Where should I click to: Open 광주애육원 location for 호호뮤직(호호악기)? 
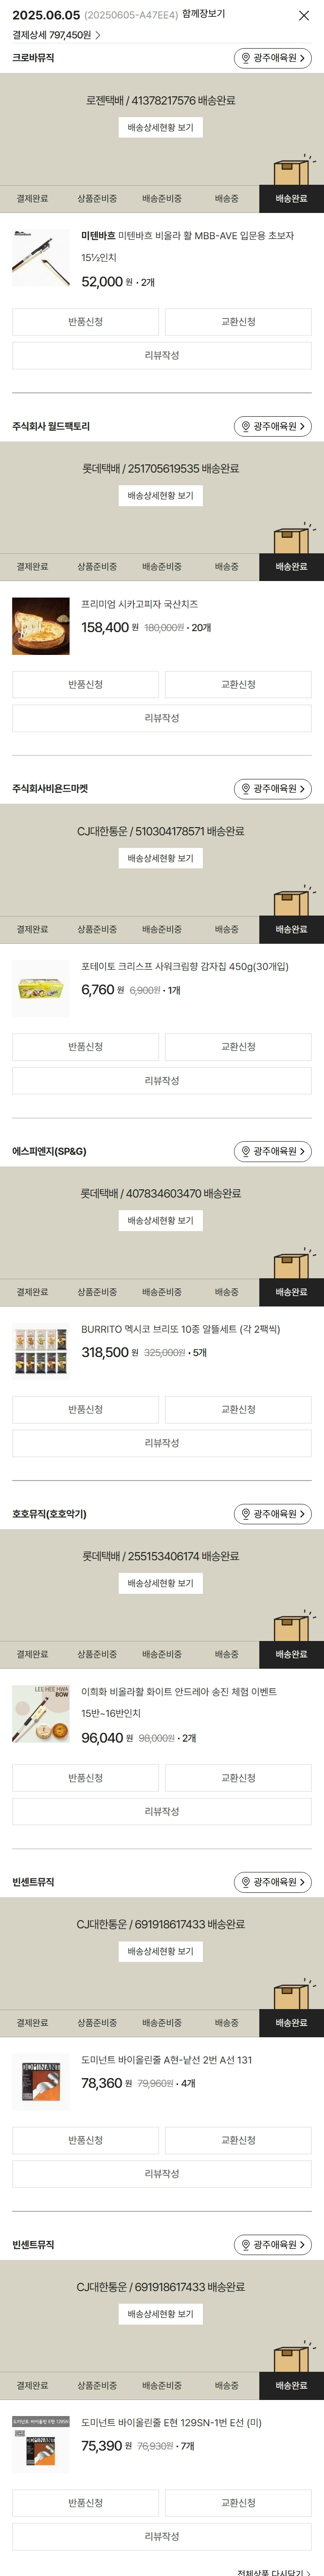[x=273, y=1515]
